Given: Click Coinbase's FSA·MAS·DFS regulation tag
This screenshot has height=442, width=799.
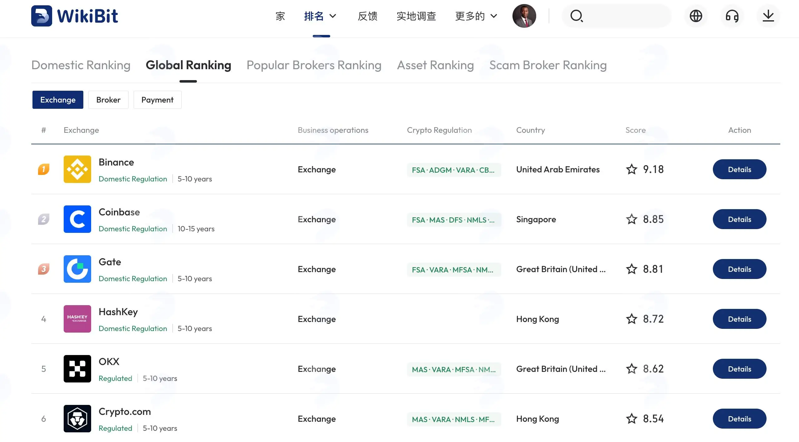Looking at the screenshot, I should click(454, 220).
